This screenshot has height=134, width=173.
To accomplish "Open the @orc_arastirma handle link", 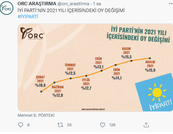I will click(x=73, y=4).
